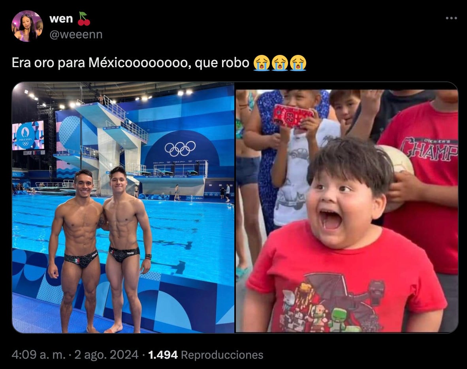The height and width of the screenshot is (369, 467).
Task: Open the display name wen profile link
Action: (x=61, y=19)
